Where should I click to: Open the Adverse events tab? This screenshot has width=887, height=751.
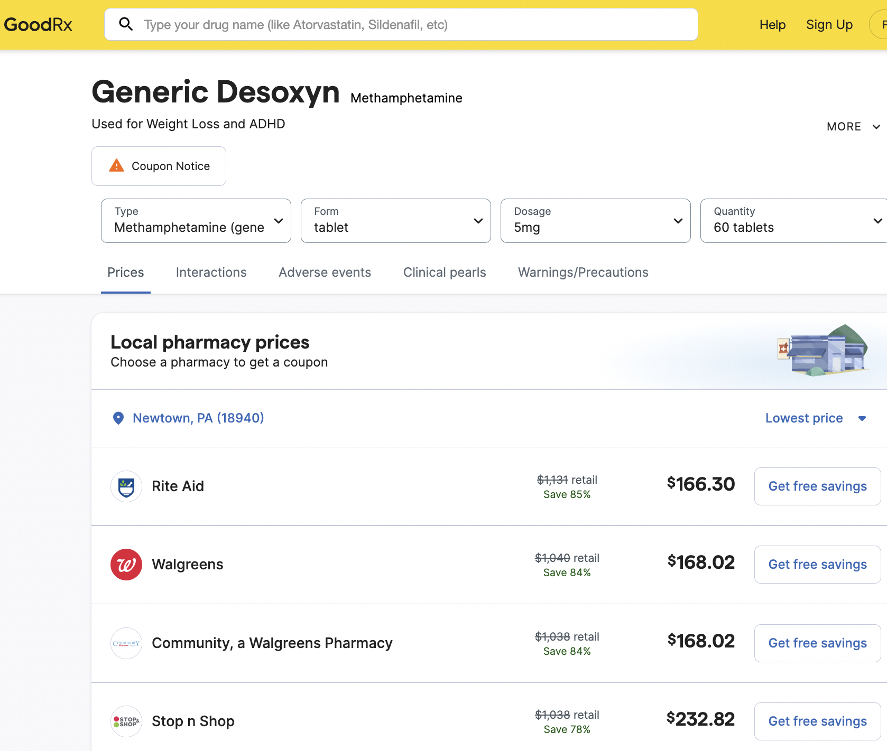[325, 273]
